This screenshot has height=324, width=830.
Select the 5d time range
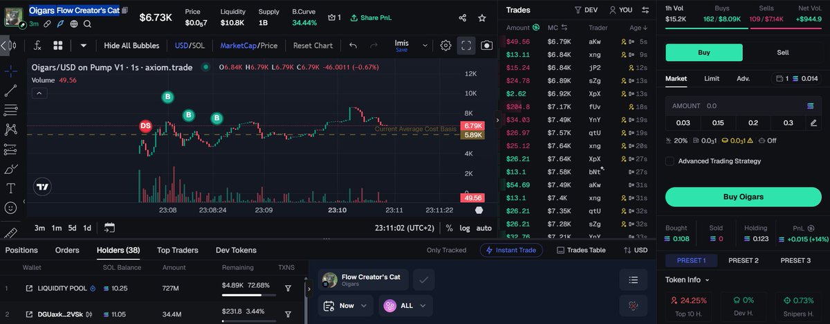pyautogui.click(x=73, y=228)
